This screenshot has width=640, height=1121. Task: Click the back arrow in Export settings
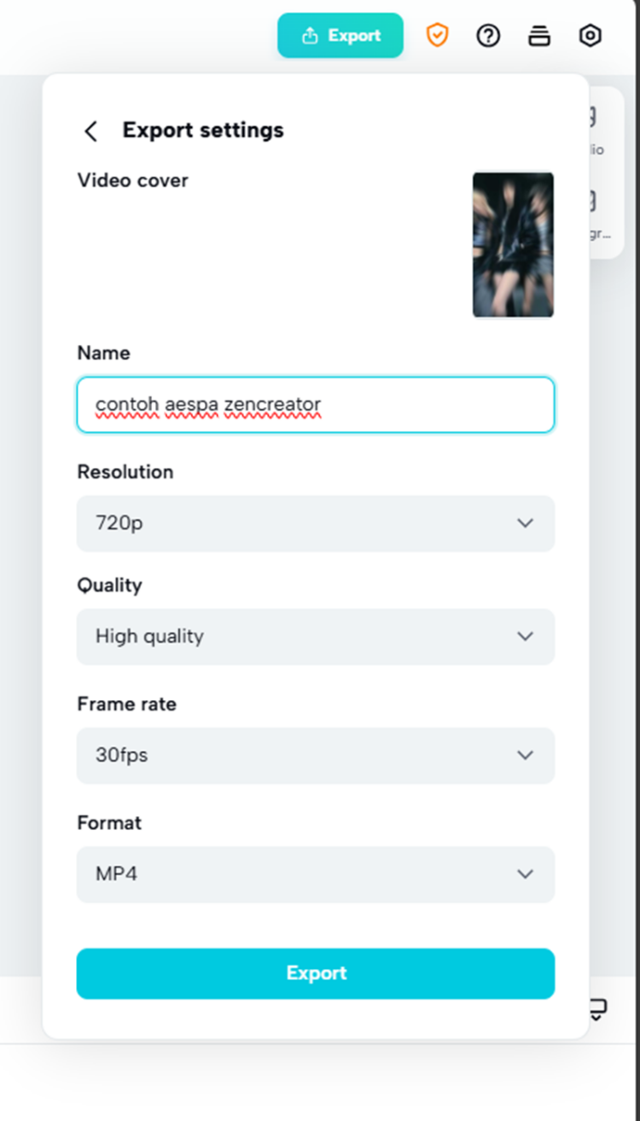click(x=91, y=130)
